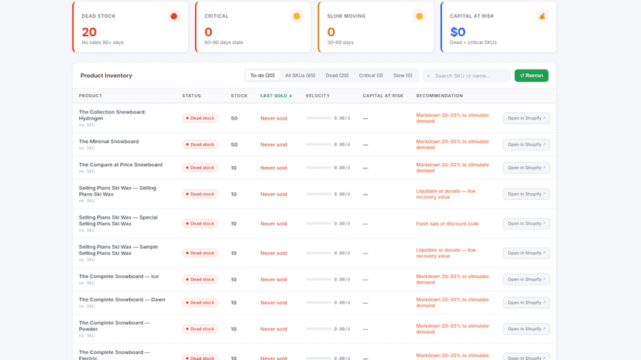Click the Product Inventory heading
The image size is (641, 360).
coord(106,76)
